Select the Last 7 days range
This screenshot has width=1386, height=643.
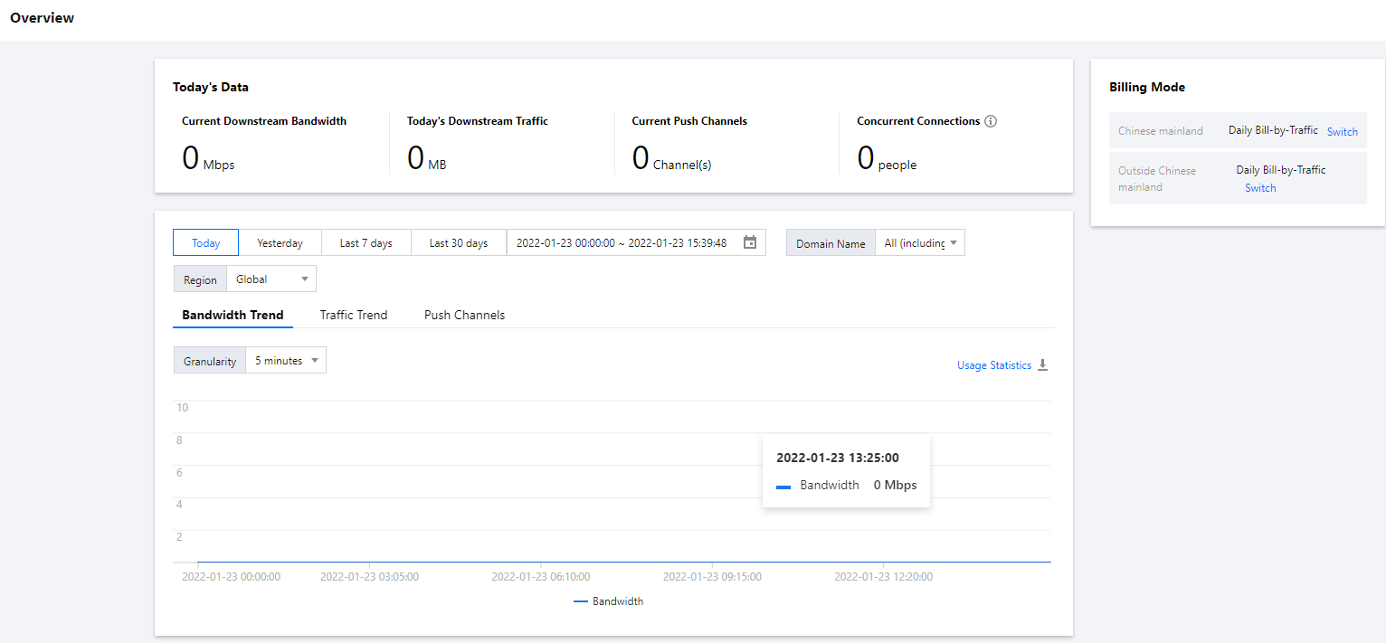tap(365, 243)
